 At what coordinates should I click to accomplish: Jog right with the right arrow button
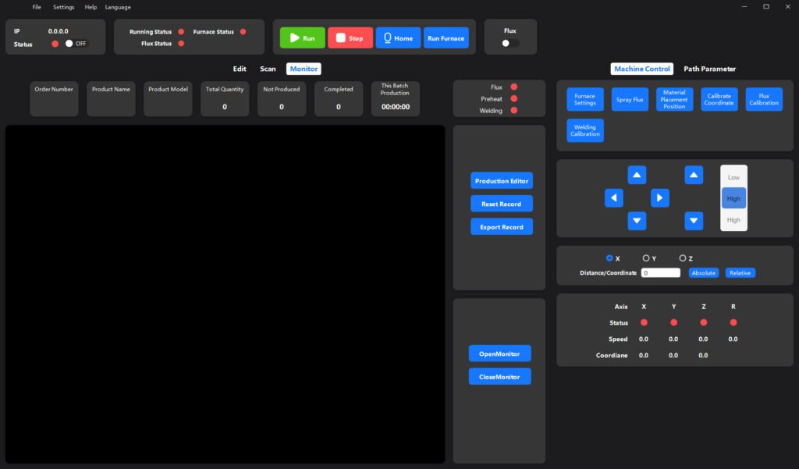[x=660, y=198]
